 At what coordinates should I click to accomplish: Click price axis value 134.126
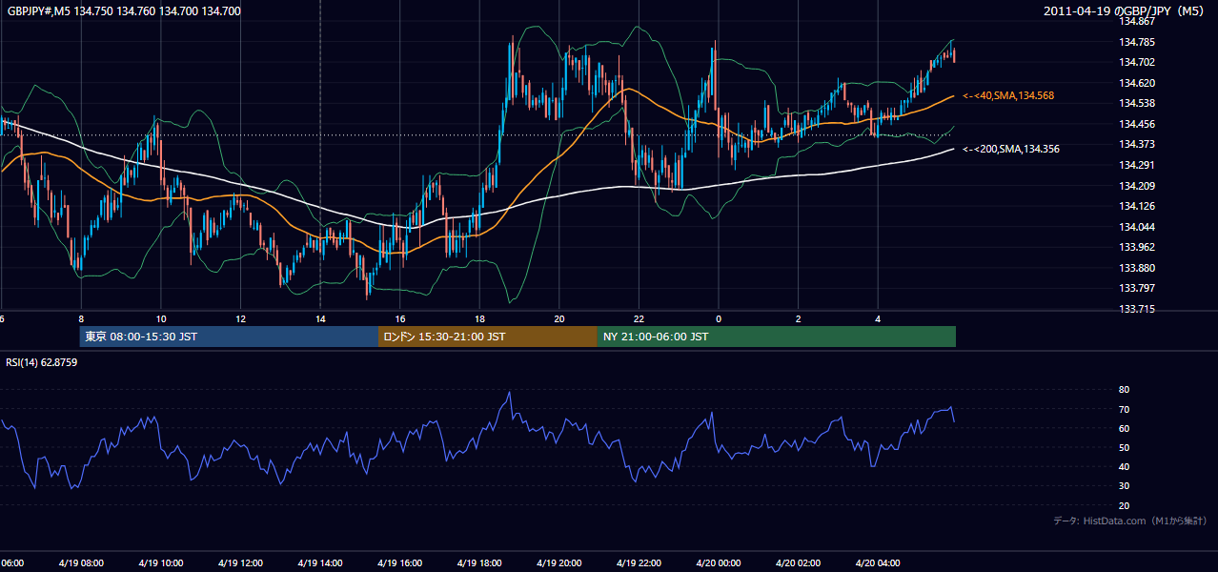[1136, 206]
